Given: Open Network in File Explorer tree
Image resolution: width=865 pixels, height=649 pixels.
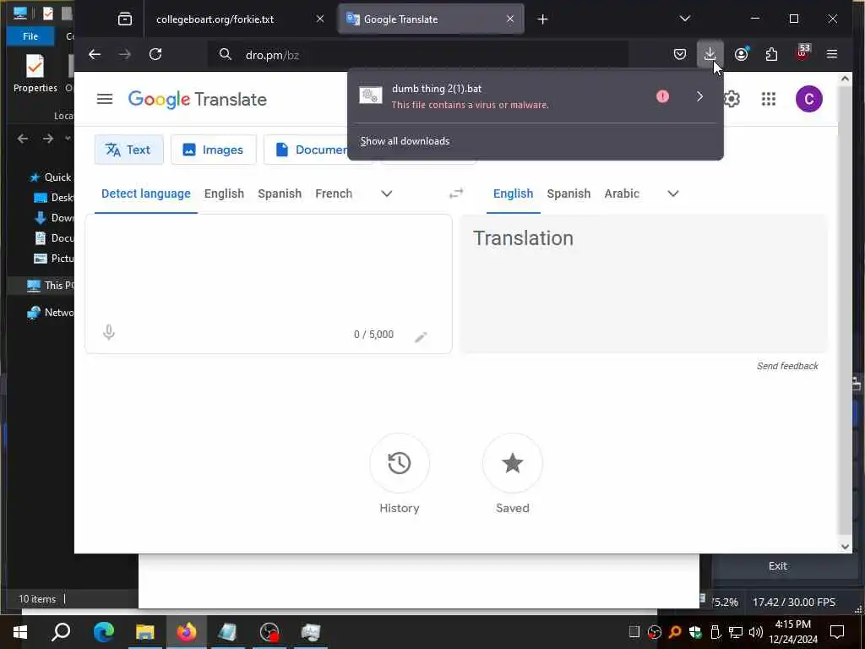Looking at the screenshot, I should pyautogui.click(x=50, y=313).
